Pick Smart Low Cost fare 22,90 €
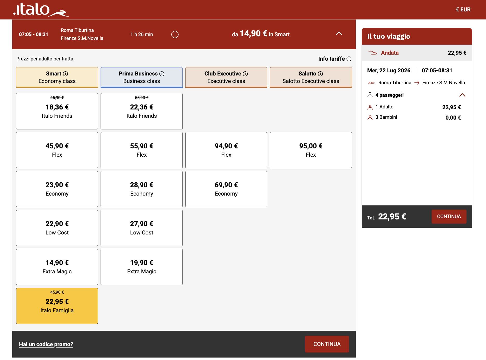The height and width of the screenshot is (360, 486). pos(57,228)
